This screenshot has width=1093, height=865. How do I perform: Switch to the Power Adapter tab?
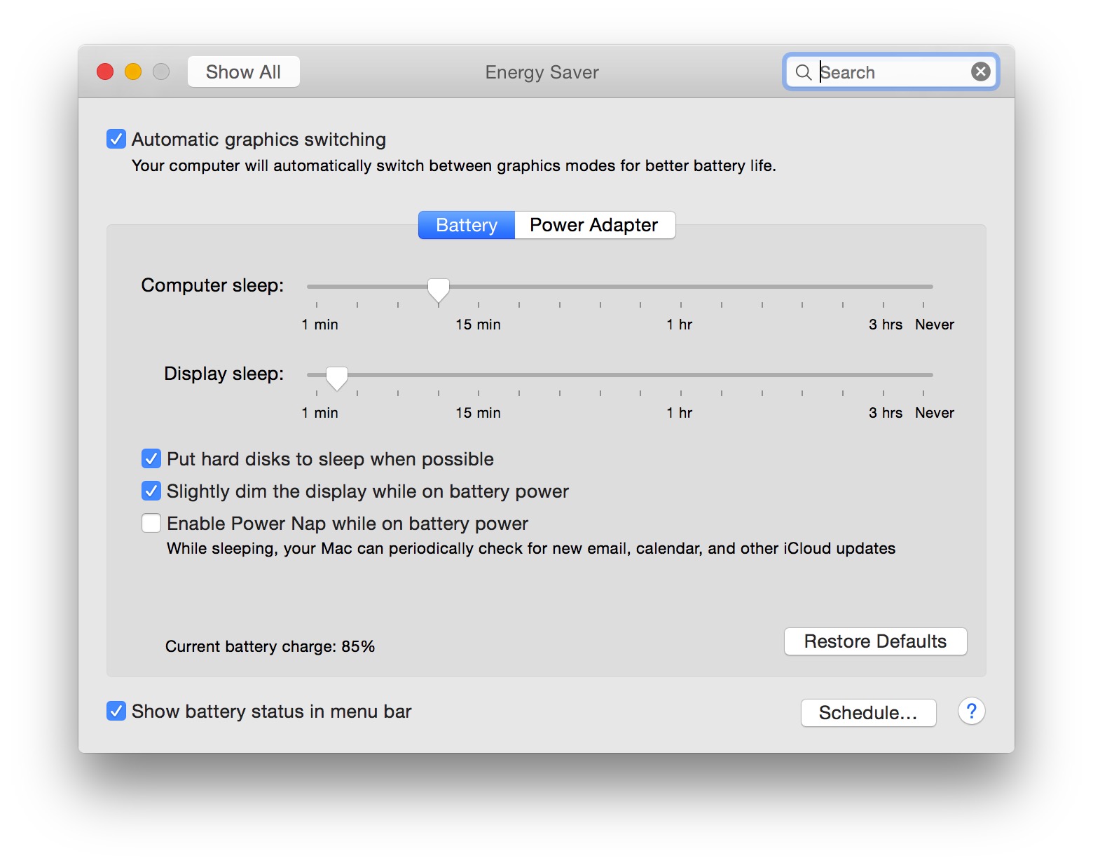tap(594, 225)
